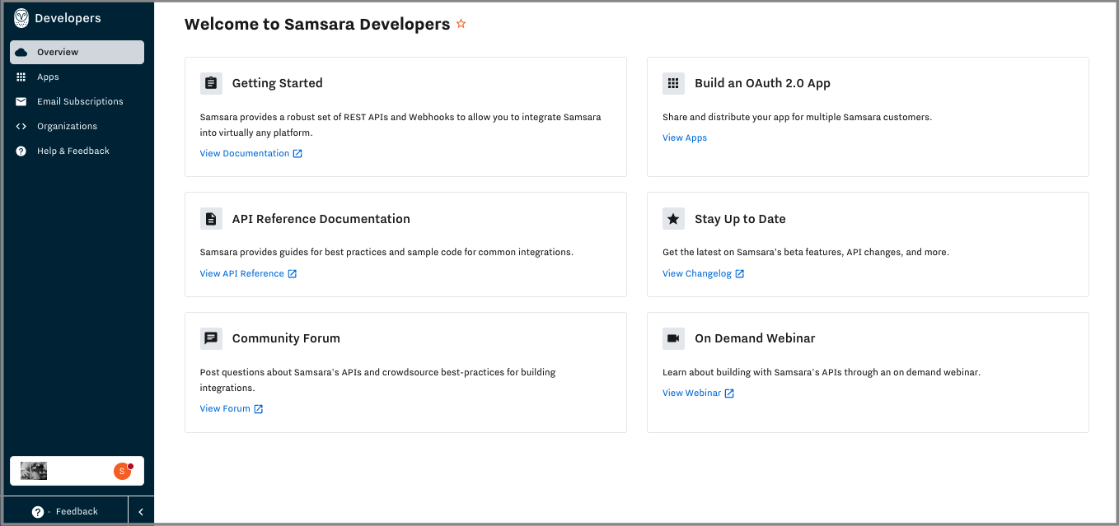Open the View Apps link

coord(685,138)
